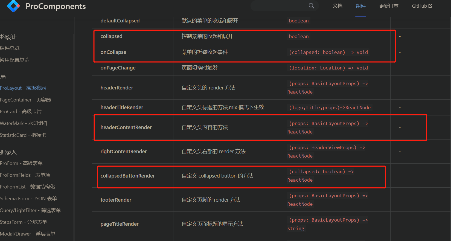
Task: Open PageContainer - 页容器 documentation
Action: (25, 100)
